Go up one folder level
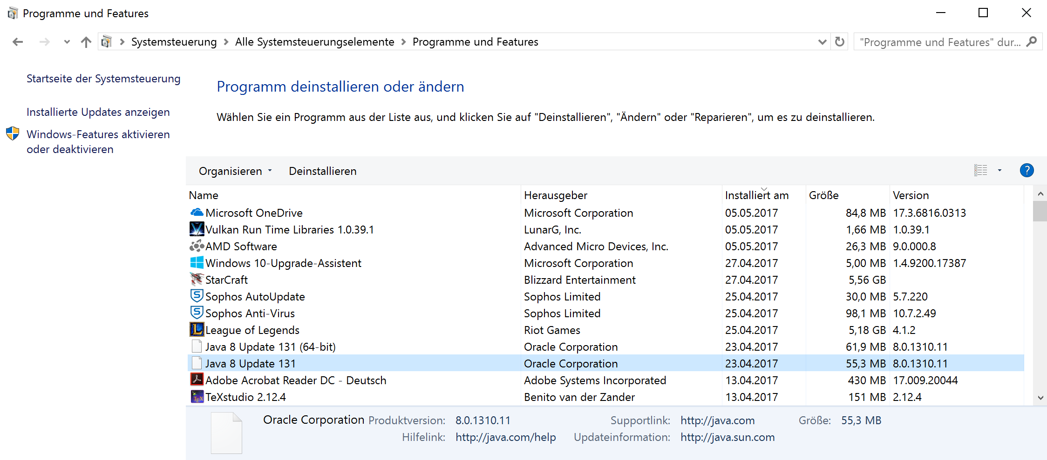Viewport: 1047px width, 460px height. (x=86, y=42)
